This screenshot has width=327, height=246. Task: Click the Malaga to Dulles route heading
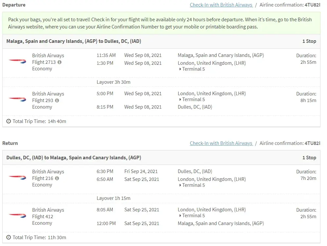[x=74, y=41]
